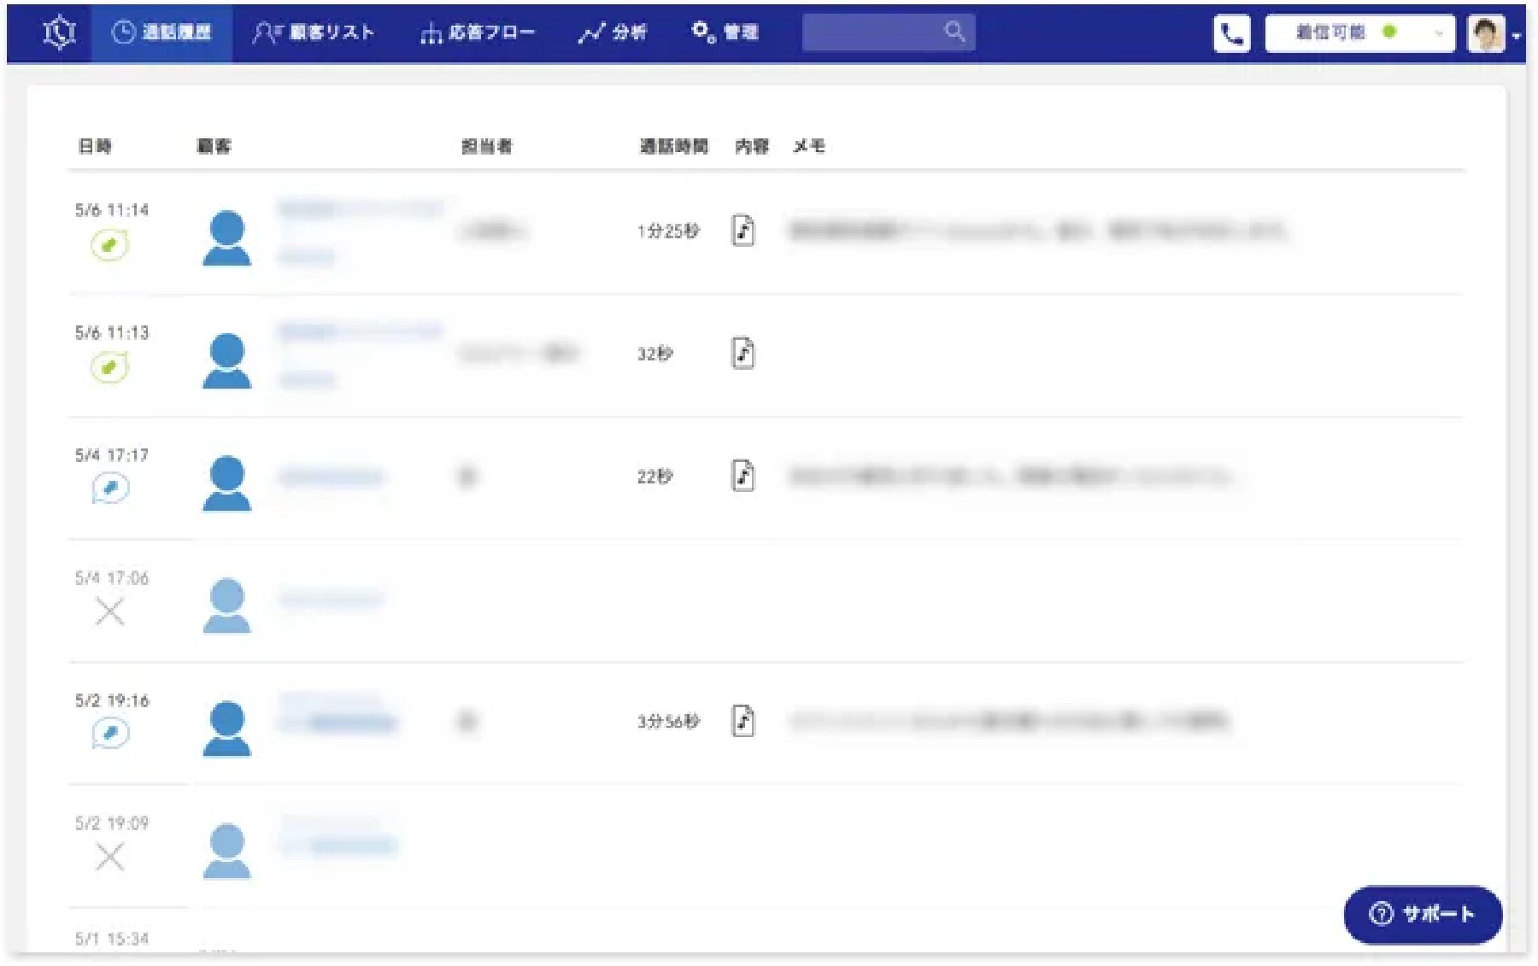
Task: Click the missed call X for 5/2 19:09
Action: click(109, 856)
